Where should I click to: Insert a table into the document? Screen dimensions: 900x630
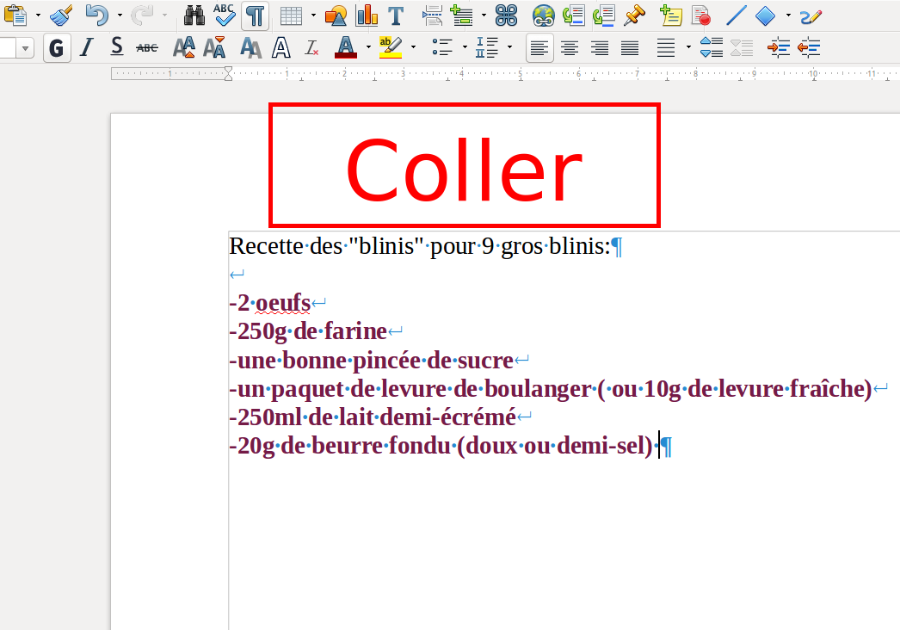click(290, 15)
